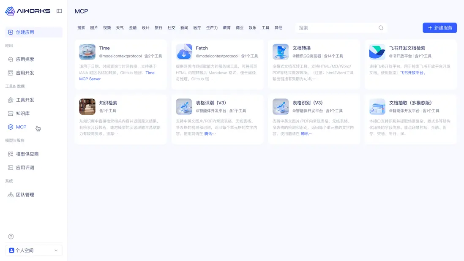Click the 飞书开发文档检索 card icon
The width and height of the screenshot is (464, 261).
(x=377, y=52)
